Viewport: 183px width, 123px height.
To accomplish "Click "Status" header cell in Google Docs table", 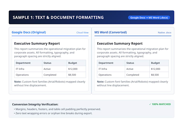I will point(55,63).
